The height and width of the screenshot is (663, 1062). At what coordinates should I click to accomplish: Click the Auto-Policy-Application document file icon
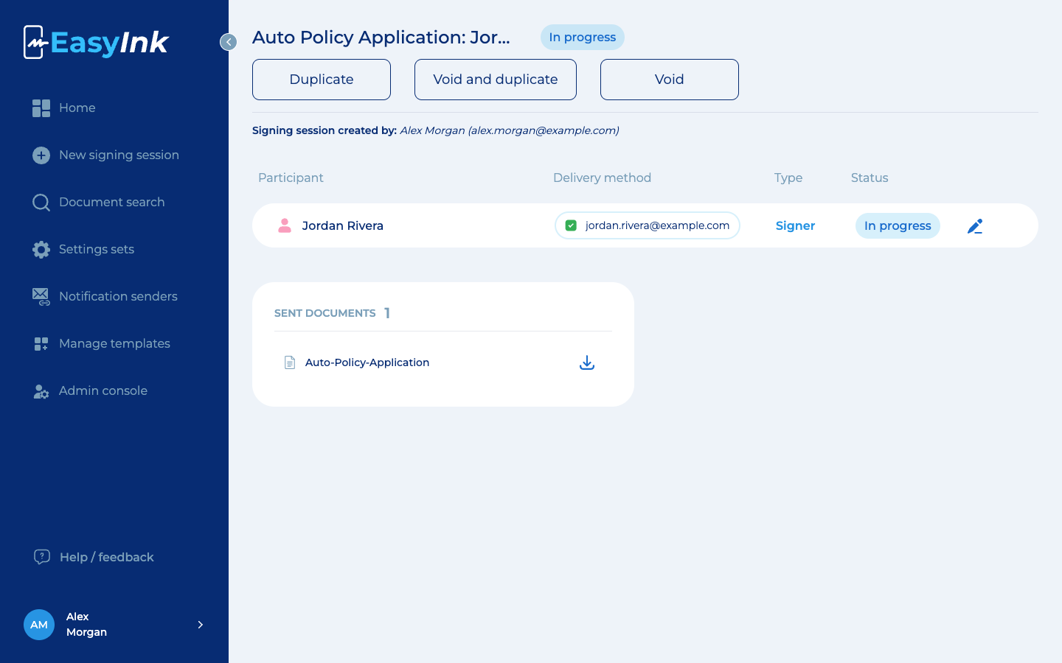(x=290, y=362)
